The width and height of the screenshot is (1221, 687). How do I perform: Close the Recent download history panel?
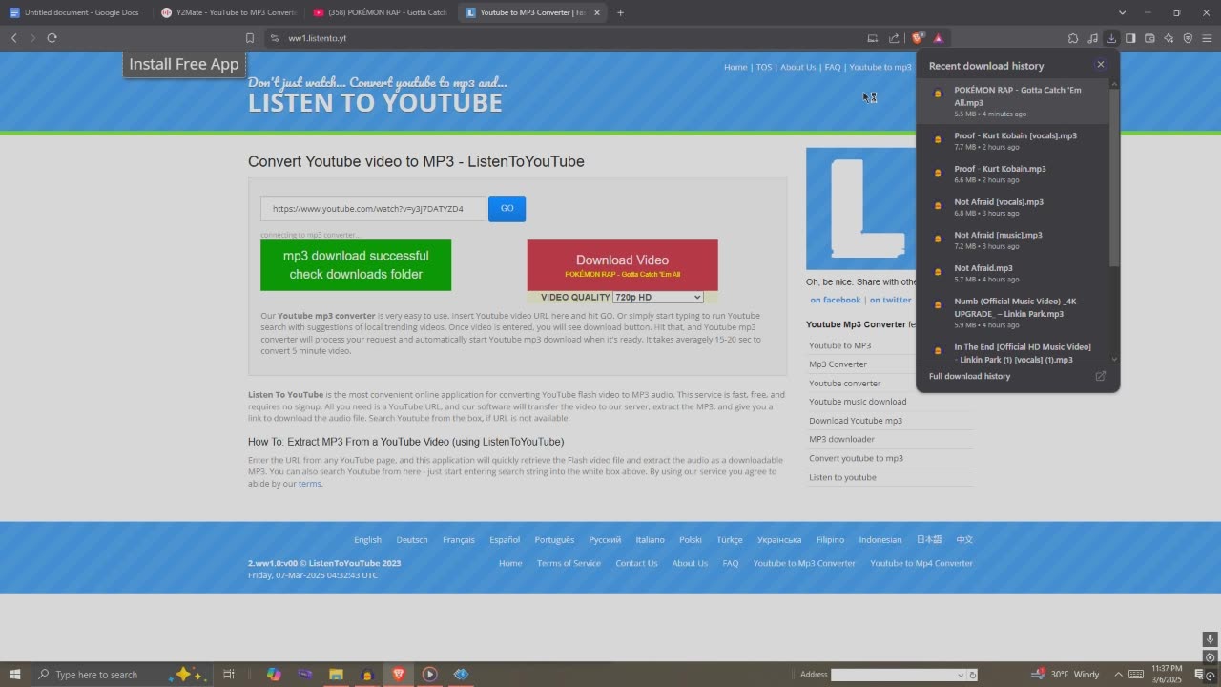(1100, 65)
